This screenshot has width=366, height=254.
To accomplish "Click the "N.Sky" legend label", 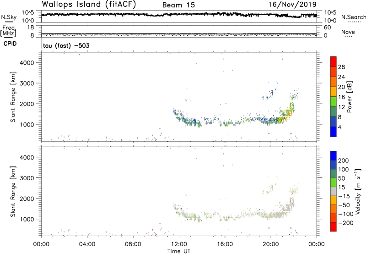I will pyautogui.click(x=9, y=17).
